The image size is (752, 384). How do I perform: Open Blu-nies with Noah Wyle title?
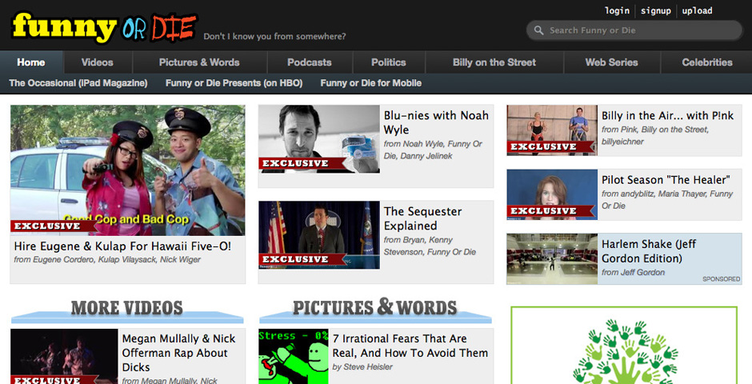[x=436, y=122]
